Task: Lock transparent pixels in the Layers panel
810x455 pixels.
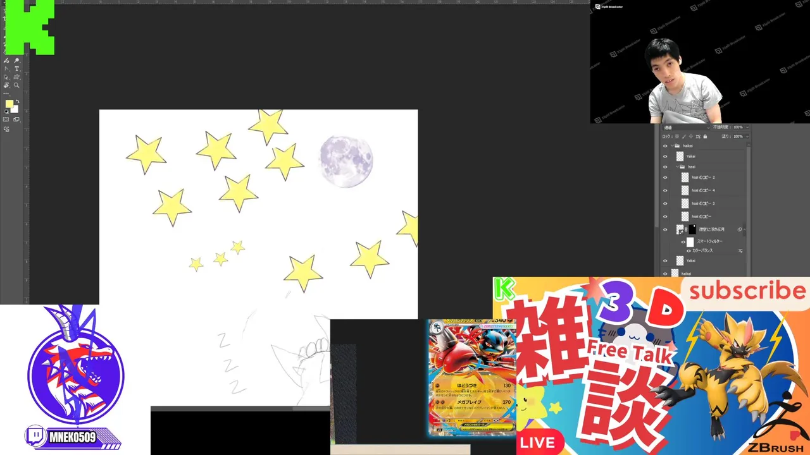Action: pyautogui.click(x=677, y=136)
